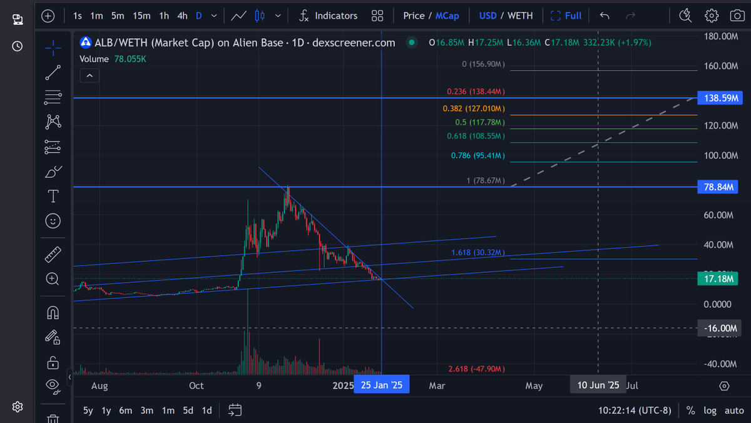Image resolution: width=751 pixels, height=423 pixels.
Task: Expand the time interval dropdown arrow
Action: 215,16
